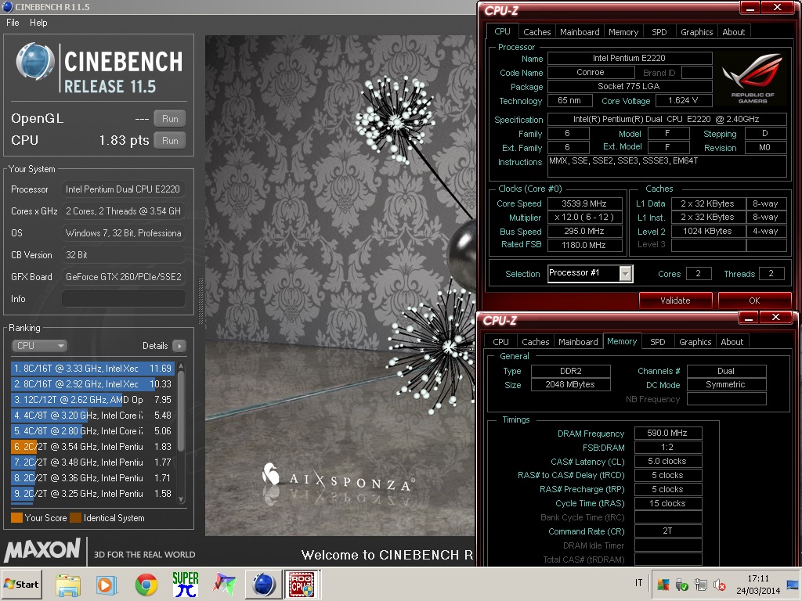Click the OK button in CPU-Z
The height and width of the screenshot is (601, 802).
coord(754,300)
